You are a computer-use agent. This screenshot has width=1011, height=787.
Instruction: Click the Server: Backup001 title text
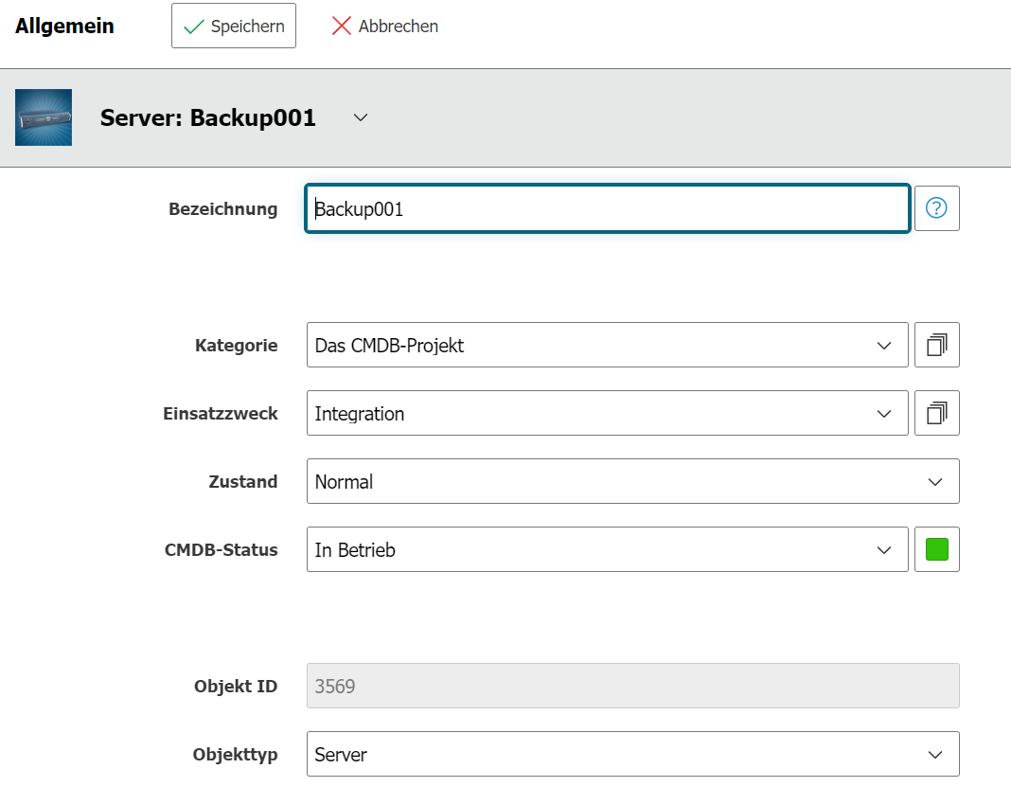tap(208, 117)
